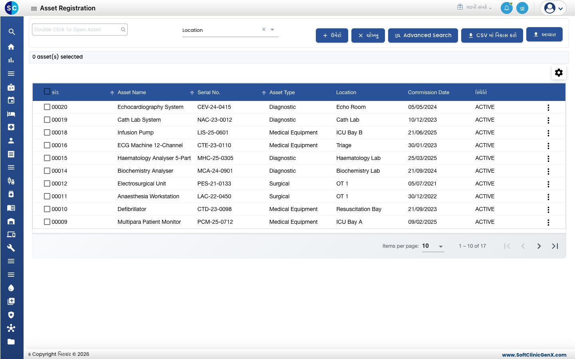
Task: Toggle the menu icon beside Asset Registration
Action: coord(34,8)
